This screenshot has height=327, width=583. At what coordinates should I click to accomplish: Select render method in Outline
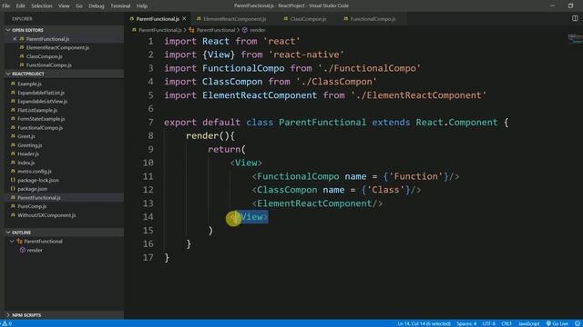[35, 251]
